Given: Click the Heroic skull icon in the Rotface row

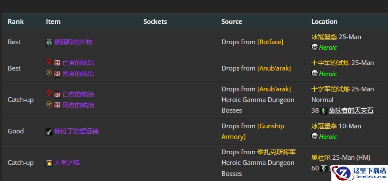Looking at the screenshot, I should point(315,47).
